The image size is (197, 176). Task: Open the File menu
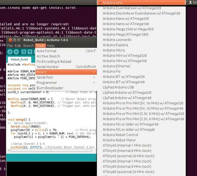[10, 46]
